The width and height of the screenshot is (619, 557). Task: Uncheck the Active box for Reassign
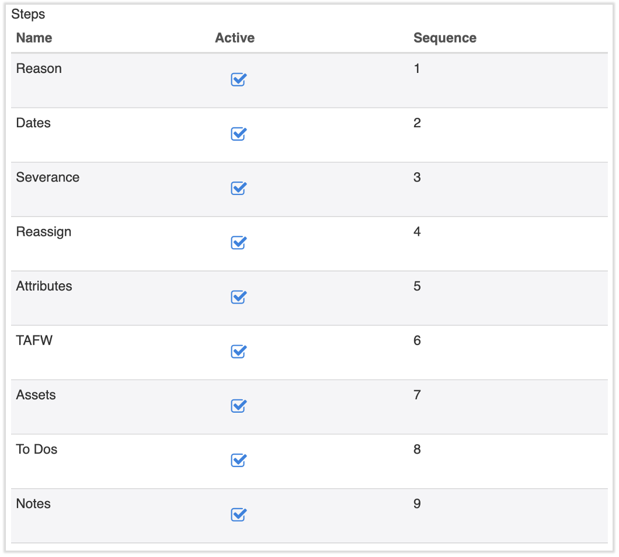238,243
